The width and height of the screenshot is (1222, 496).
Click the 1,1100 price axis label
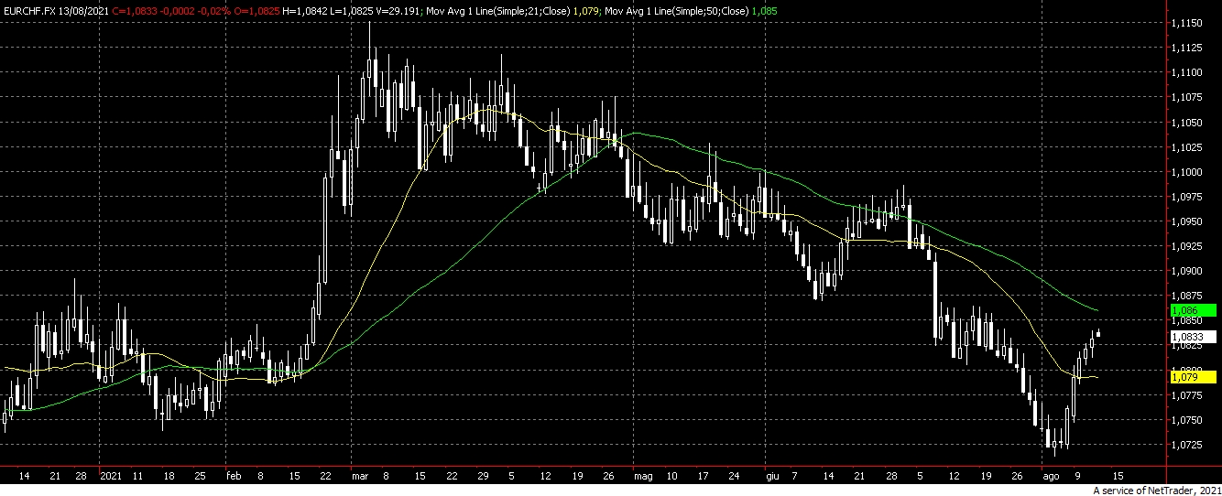point(1188,72)
